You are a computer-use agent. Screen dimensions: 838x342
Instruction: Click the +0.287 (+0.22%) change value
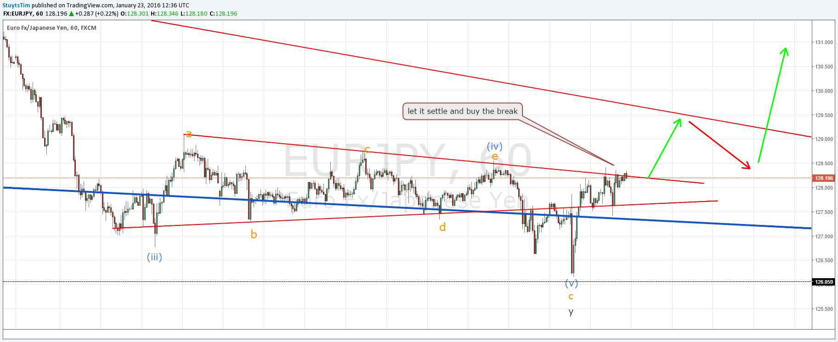tap(96, 14)
